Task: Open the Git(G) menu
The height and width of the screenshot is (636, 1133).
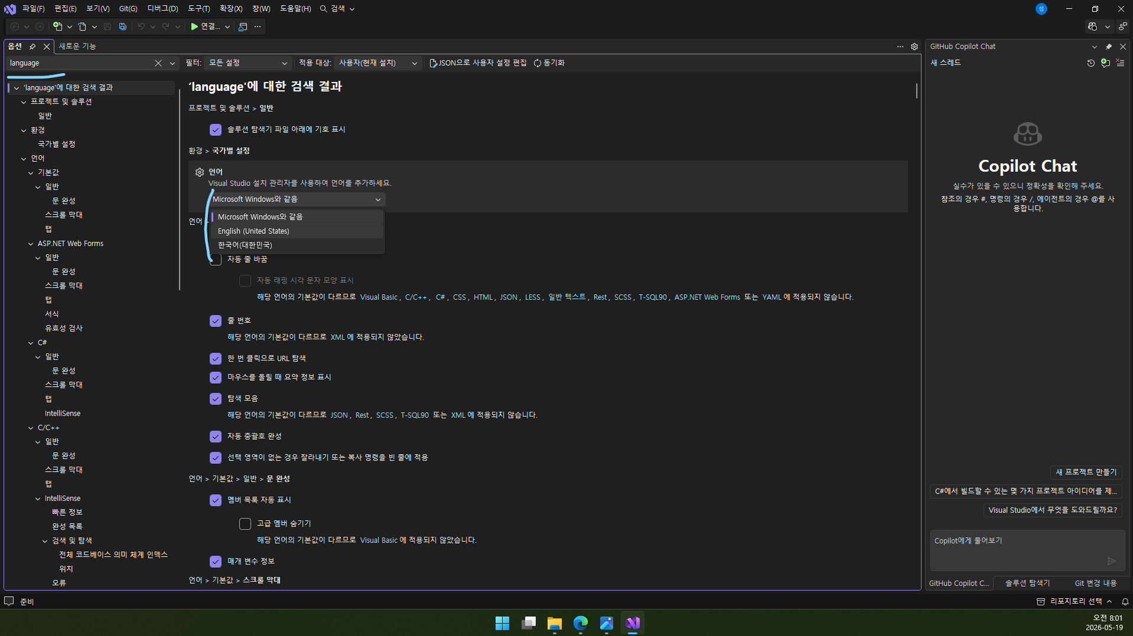Action: point(128,9)
